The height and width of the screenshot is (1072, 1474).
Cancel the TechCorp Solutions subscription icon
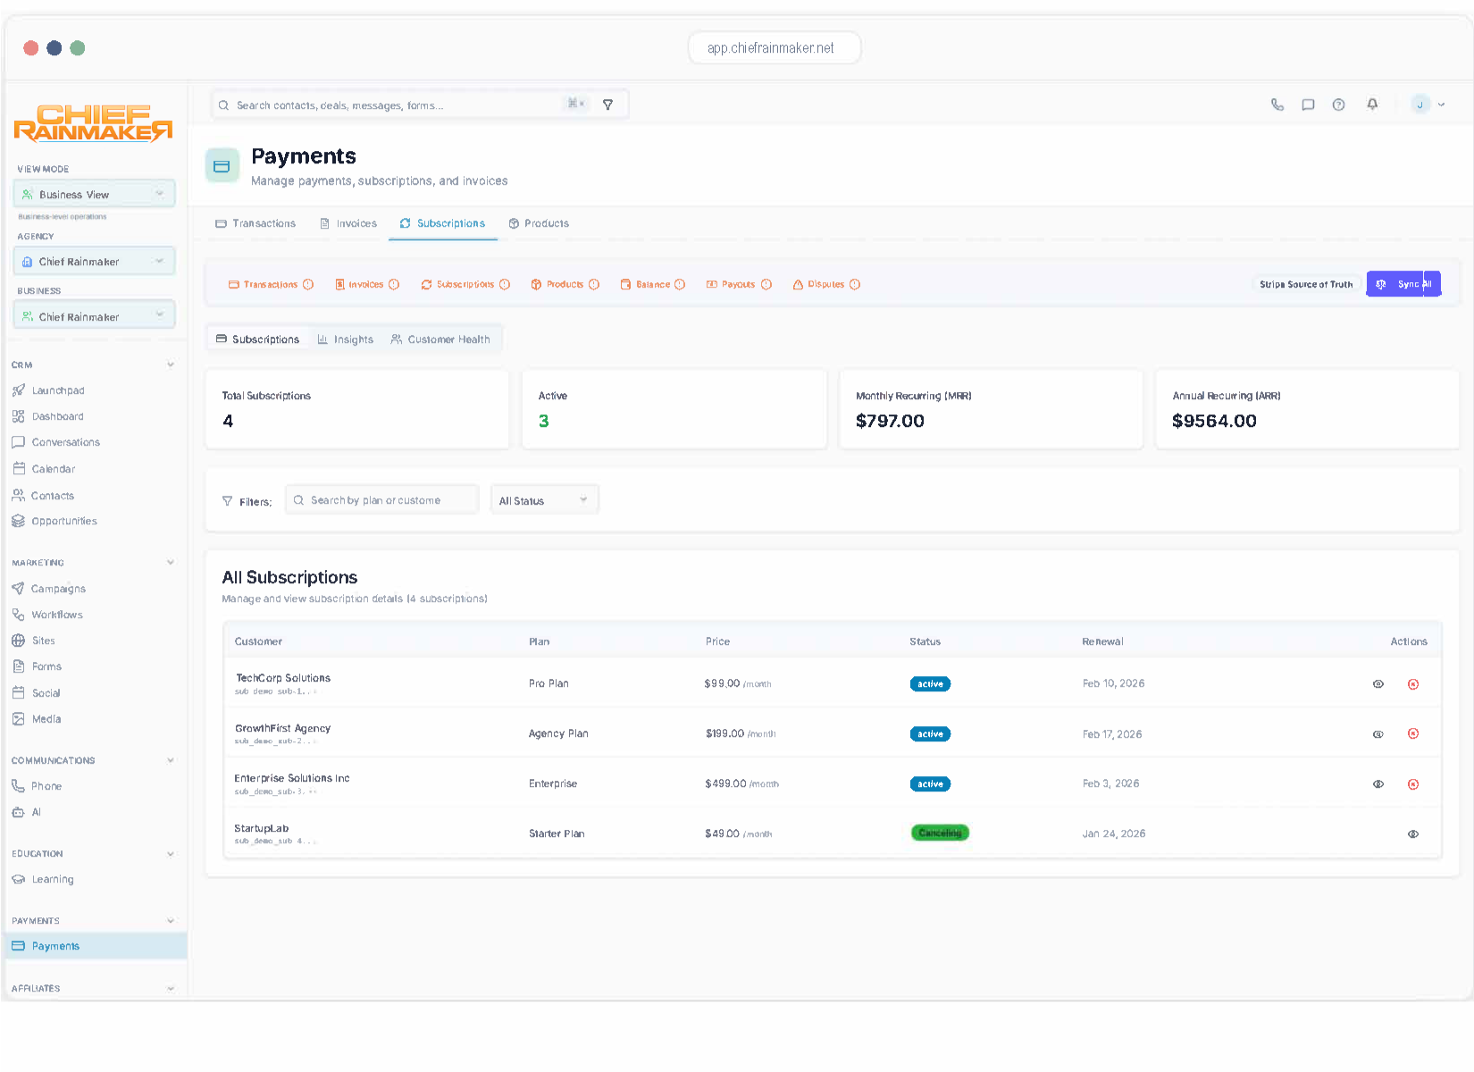click(x=1413, y=684)
